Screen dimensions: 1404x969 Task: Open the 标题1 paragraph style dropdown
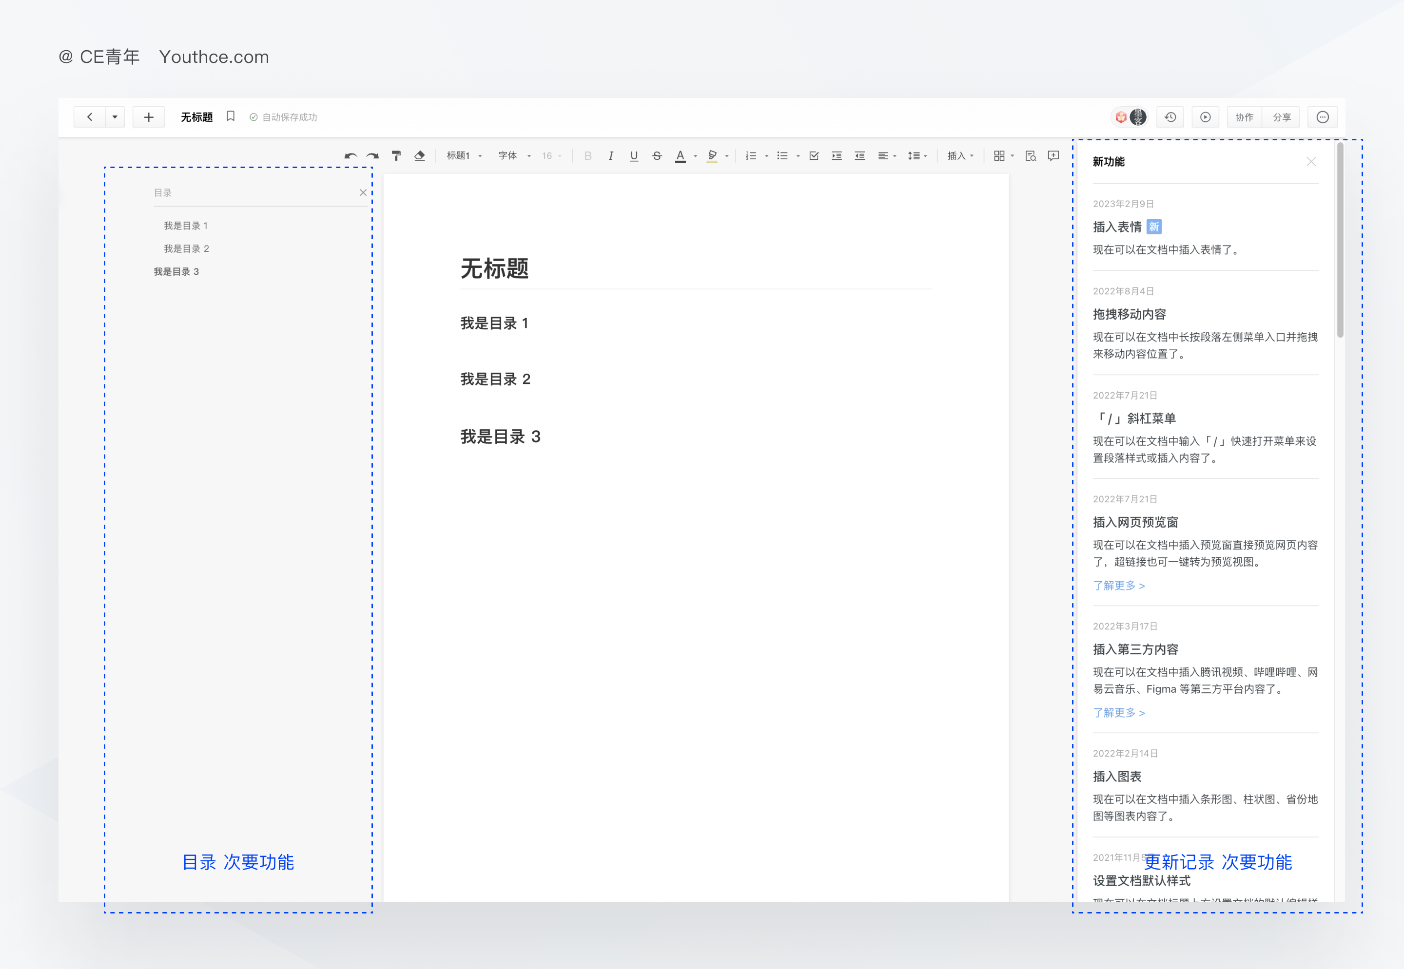point(464,156)
